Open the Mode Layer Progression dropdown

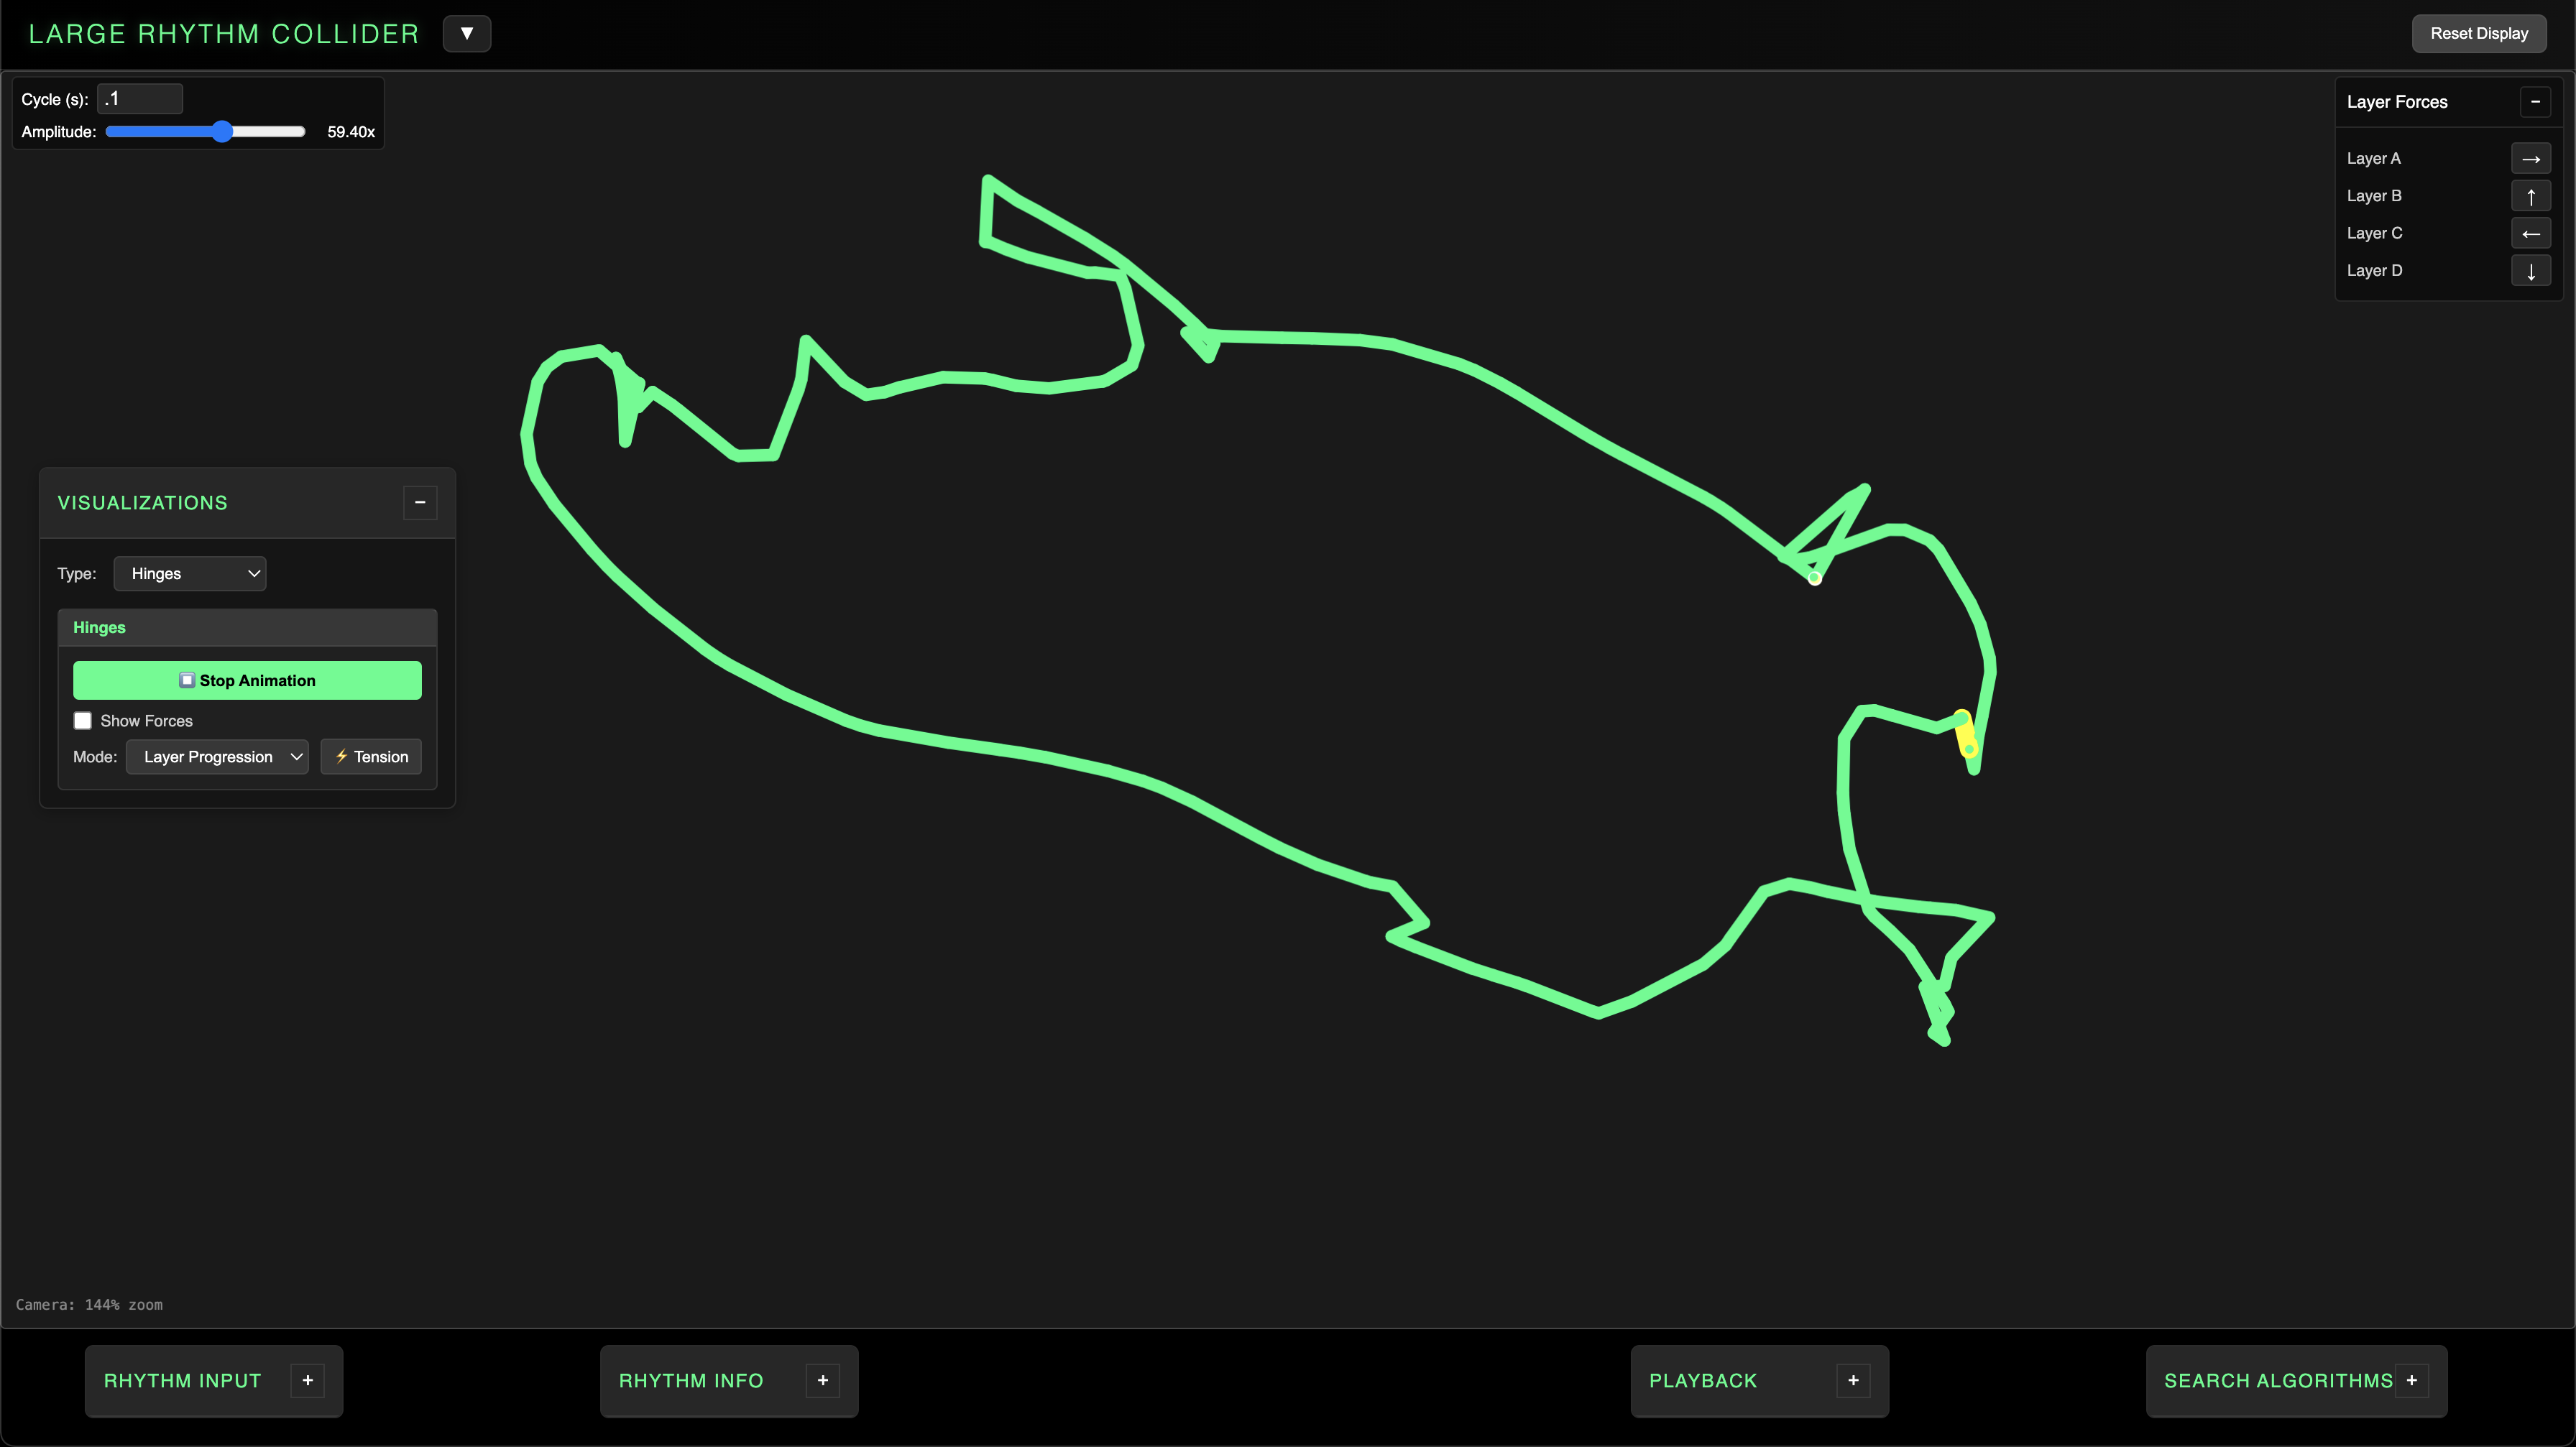pyautogui.click(x=217, y=757)
